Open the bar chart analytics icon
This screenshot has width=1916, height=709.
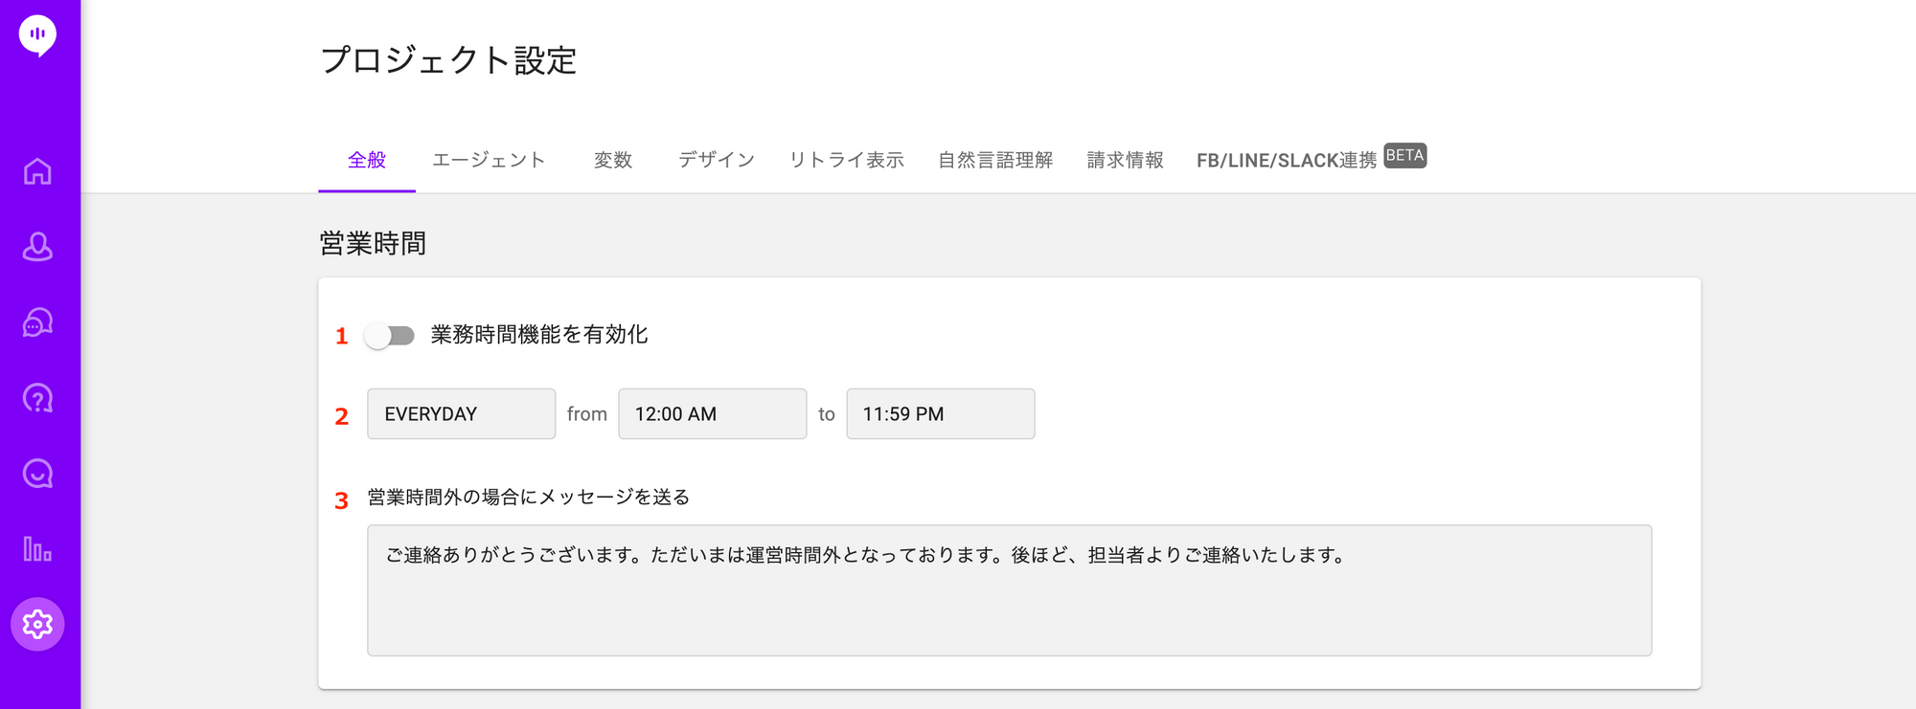coord(37,549)
